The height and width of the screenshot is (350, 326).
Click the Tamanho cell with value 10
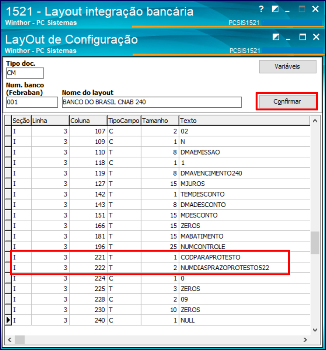coord(160,310)
